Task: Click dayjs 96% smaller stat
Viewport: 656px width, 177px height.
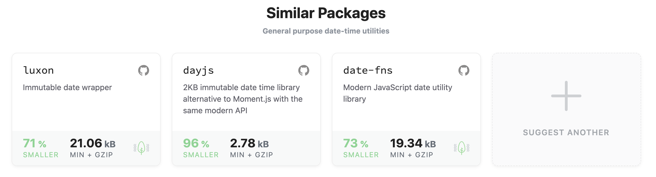Action: (x=201, y=148)
